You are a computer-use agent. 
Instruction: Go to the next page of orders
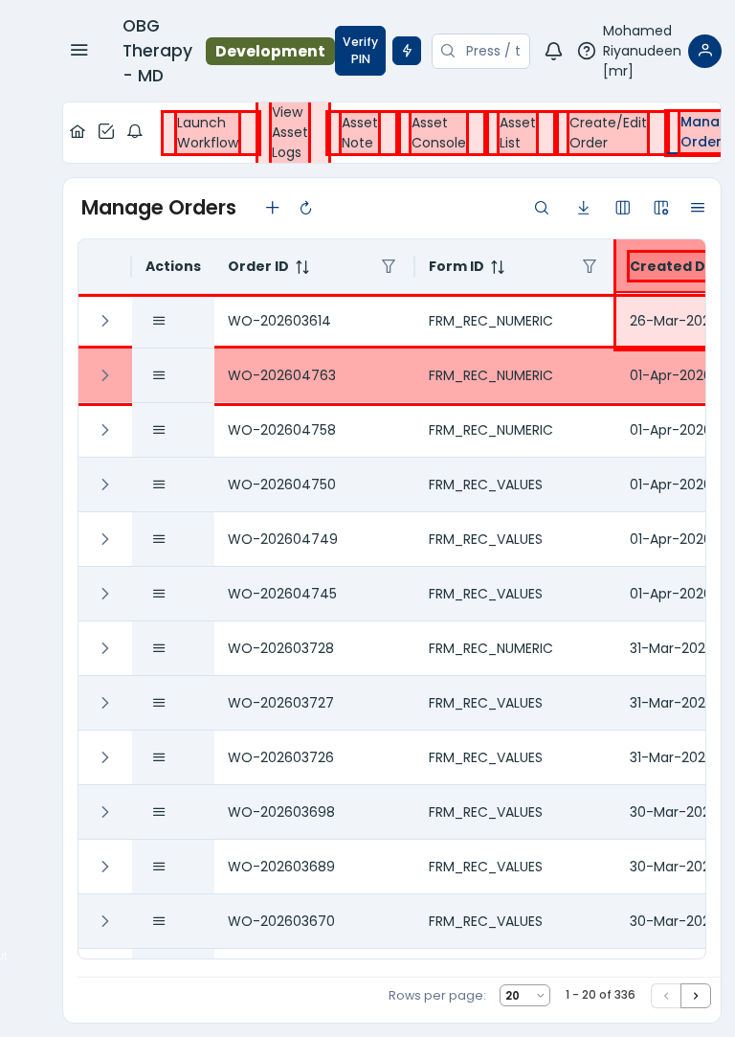tap(696, 996)
